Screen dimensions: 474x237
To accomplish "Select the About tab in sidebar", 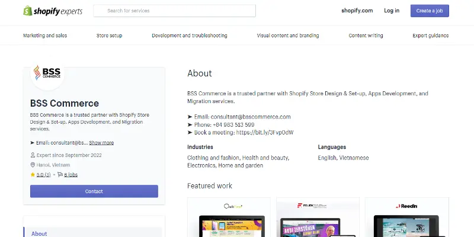I will (x=92, y=233).
